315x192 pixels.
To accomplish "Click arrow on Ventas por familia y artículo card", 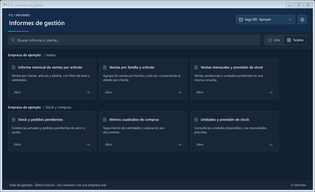I will tap(179, 92).
